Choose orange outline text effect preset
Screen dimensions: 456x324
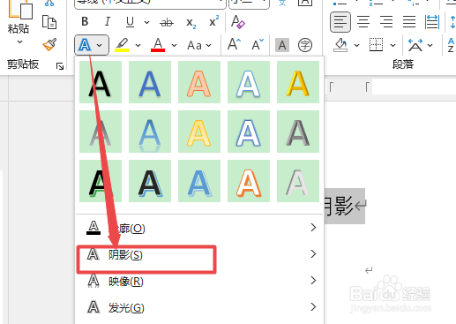click(199, 82)
